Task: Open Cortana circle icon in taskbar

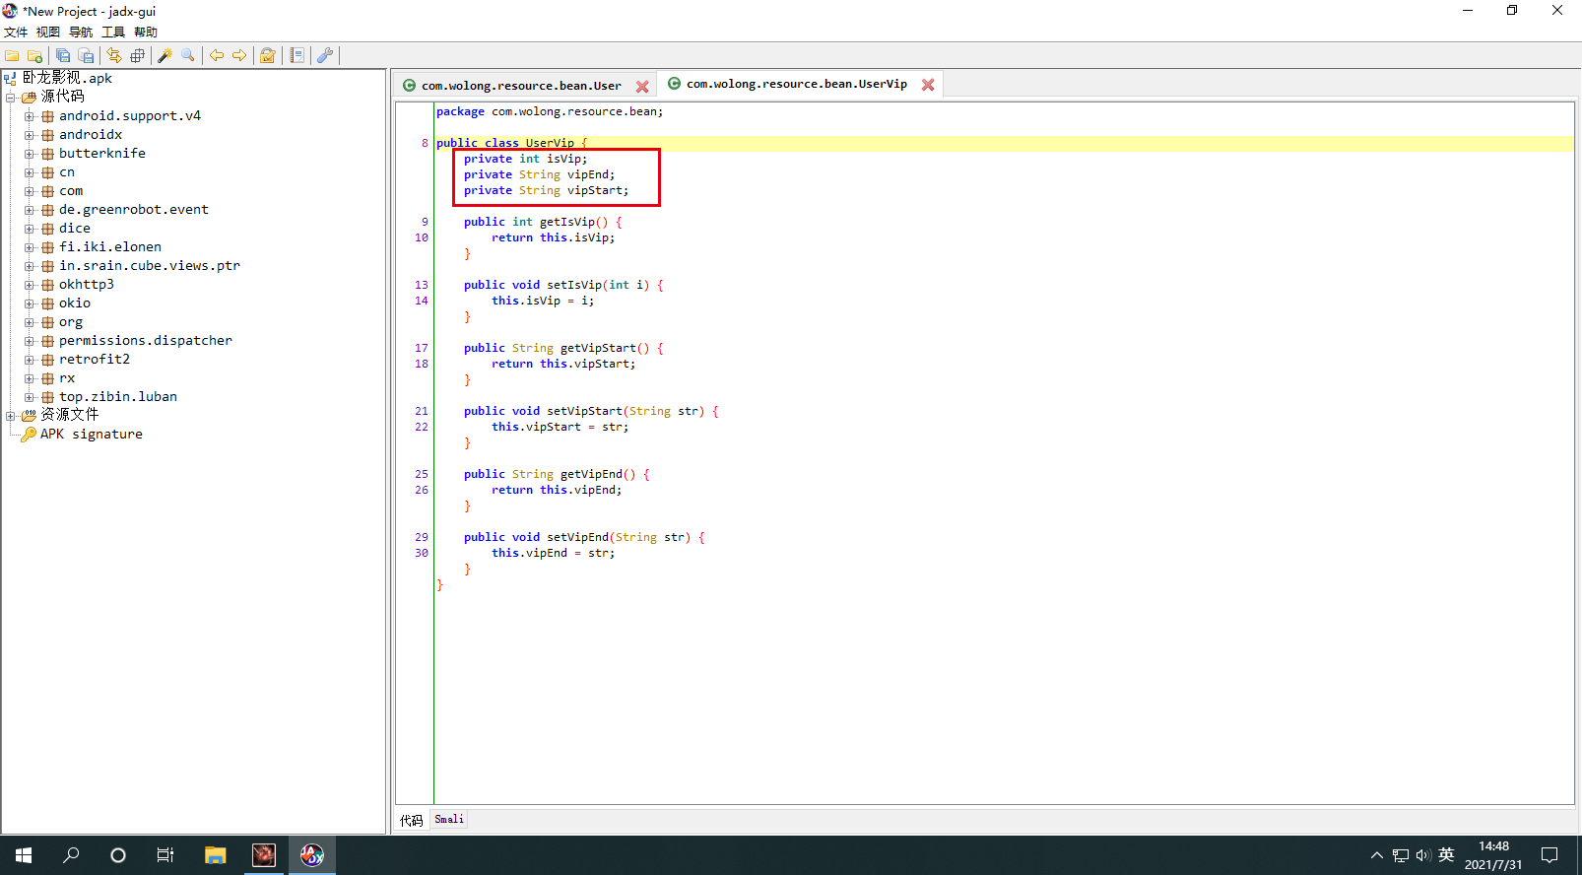Action: [x=118, y=855]
